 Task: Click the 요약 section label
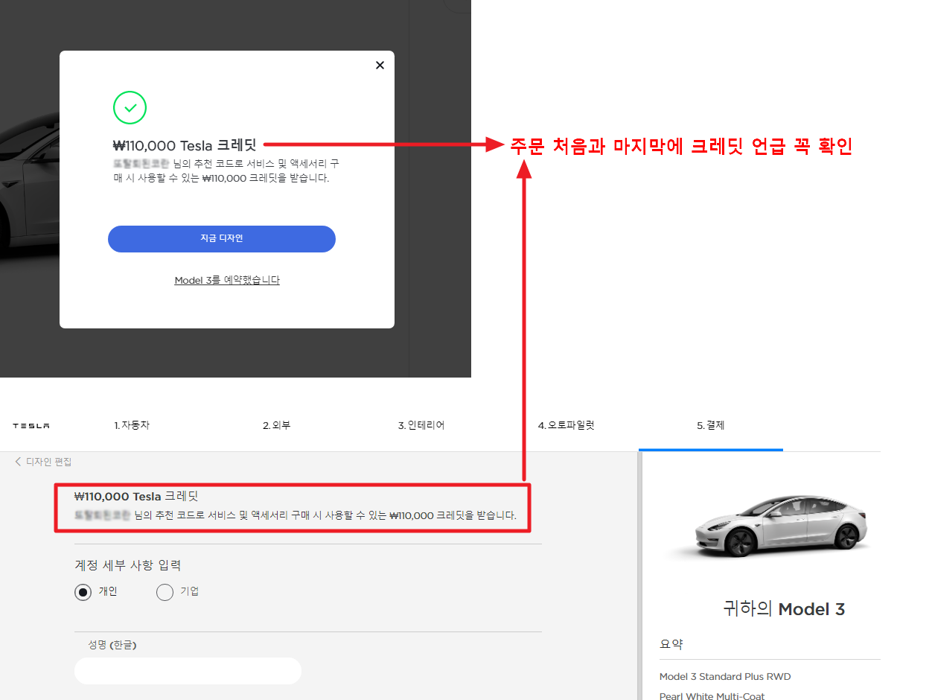(671, 644)
